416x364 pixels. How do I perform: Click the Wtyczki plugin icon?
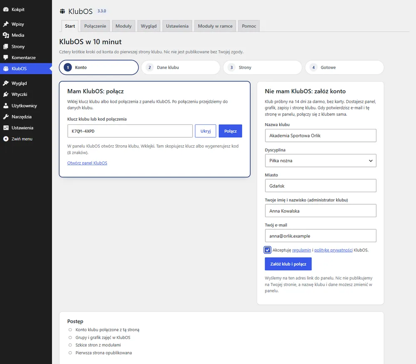point(6,94)
